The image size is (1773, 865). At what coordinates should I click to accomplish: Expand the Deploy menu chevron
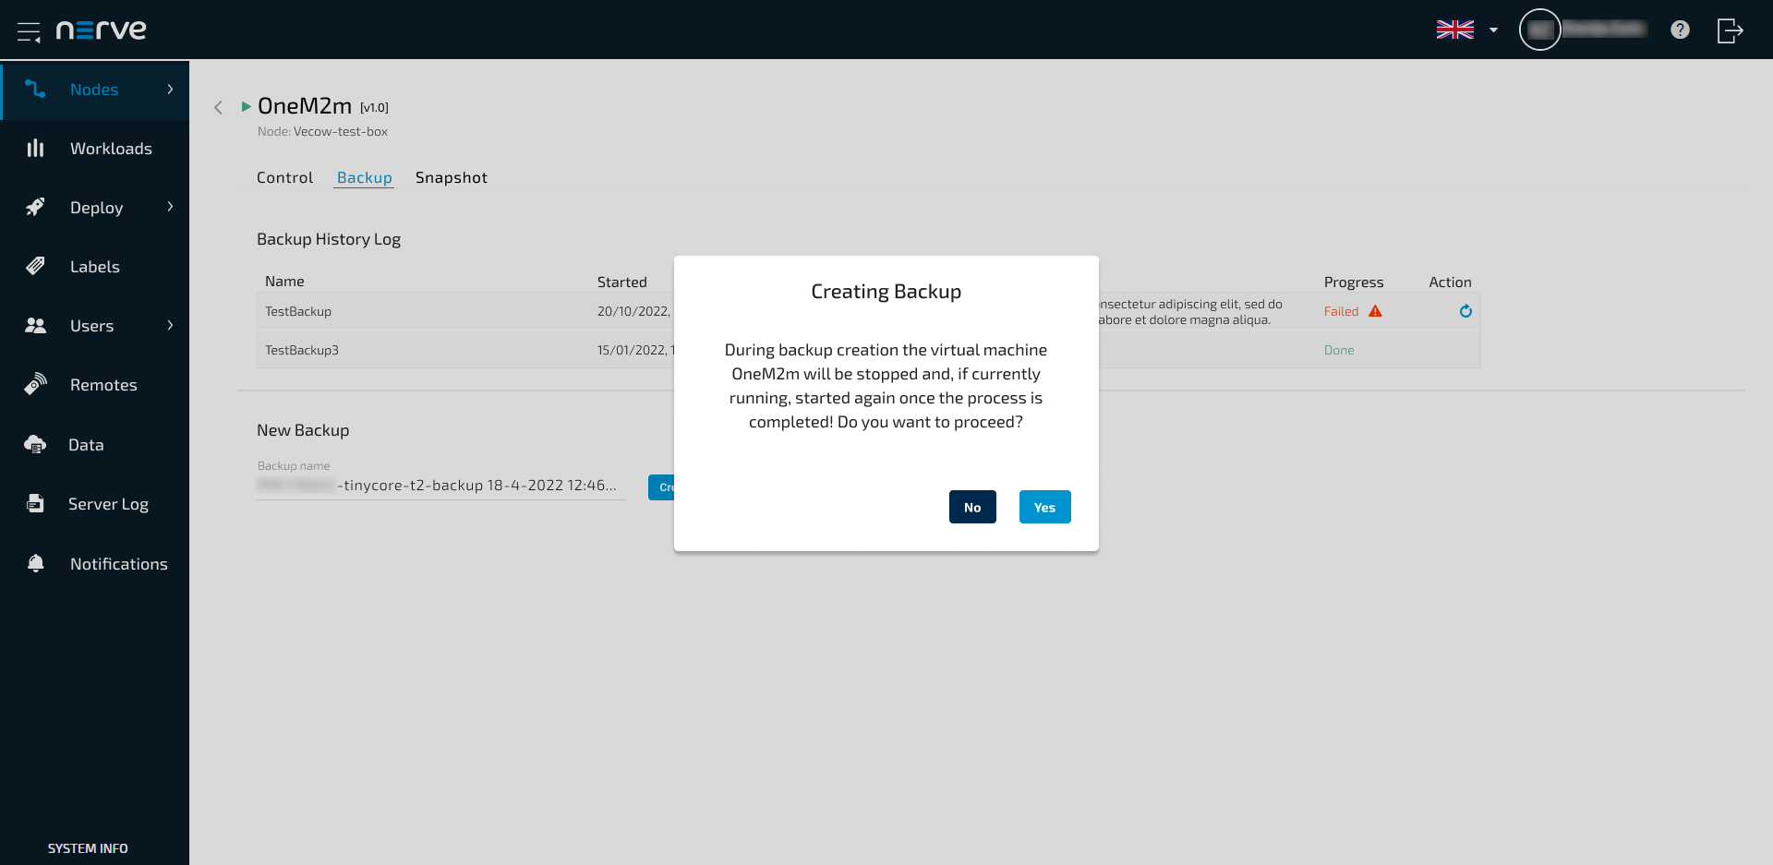coord(170,208)
